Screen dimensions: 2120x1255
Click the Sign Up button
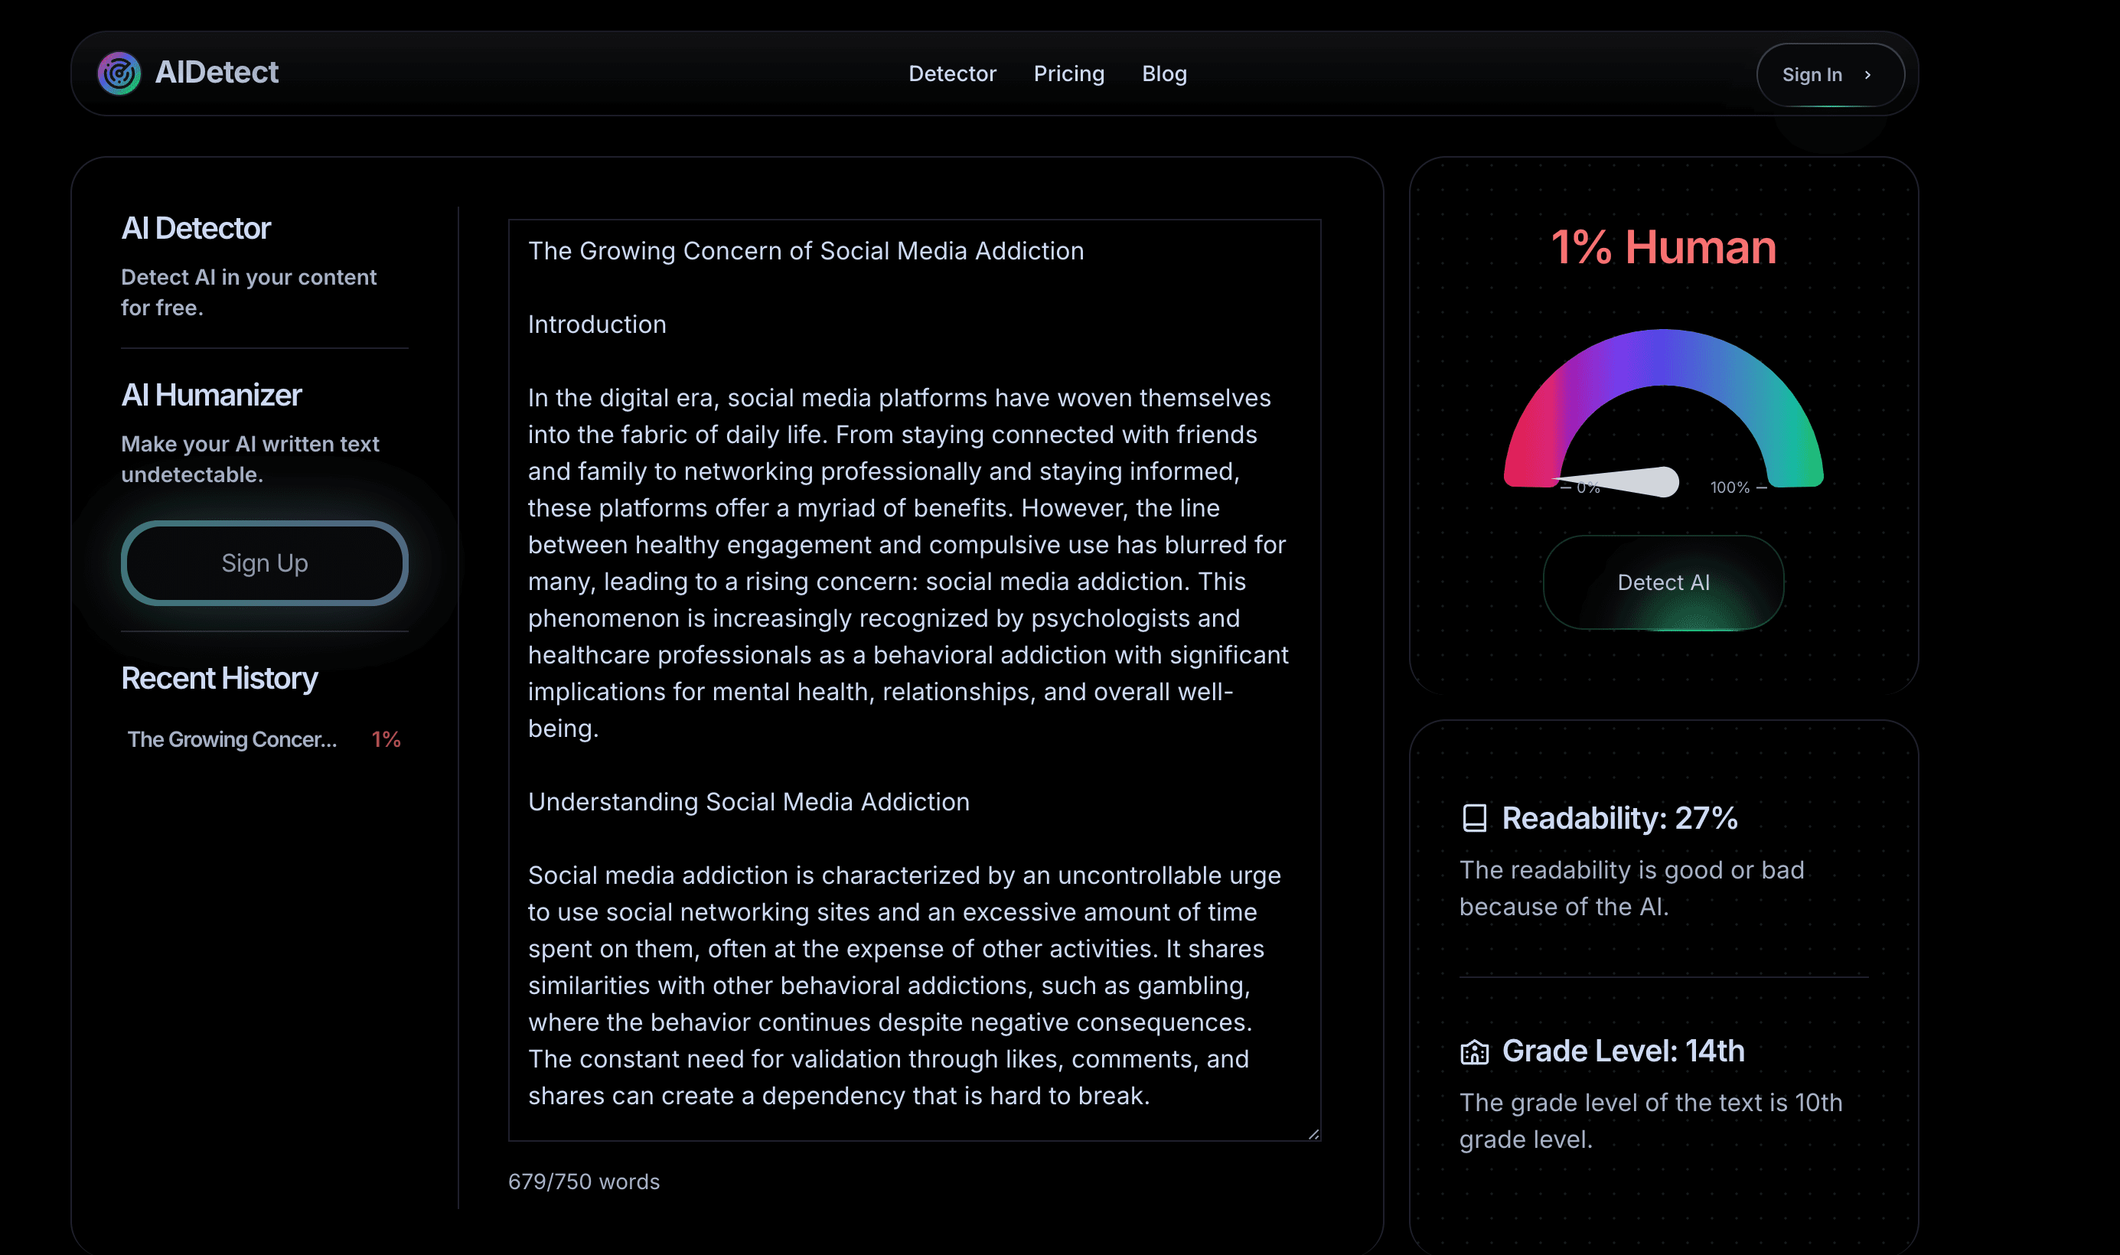point(264,563)
